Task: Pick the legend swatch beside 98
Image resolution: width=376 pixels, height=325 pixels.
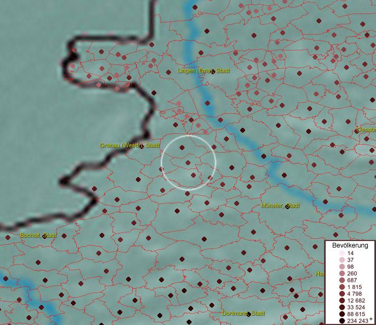Action: [342, 266]
